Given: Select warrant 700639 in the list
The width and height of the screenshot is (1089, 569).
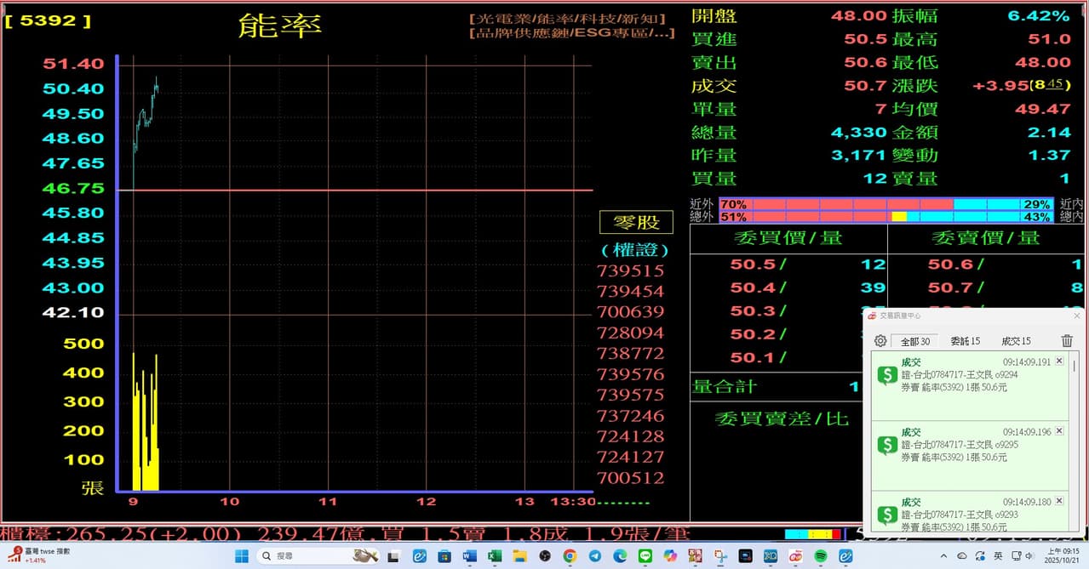Looking at the screenshot, I should coord(631,312).
